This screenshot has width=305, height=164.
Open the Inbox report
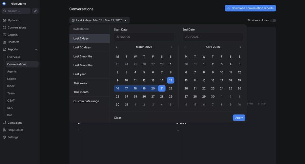11,86
